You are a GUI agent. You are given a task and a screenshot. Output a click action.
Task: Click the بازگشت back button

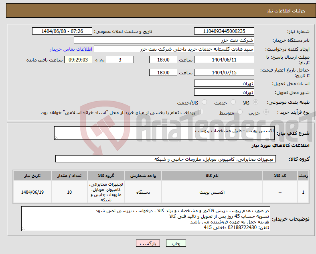click(x=148, y=243)
